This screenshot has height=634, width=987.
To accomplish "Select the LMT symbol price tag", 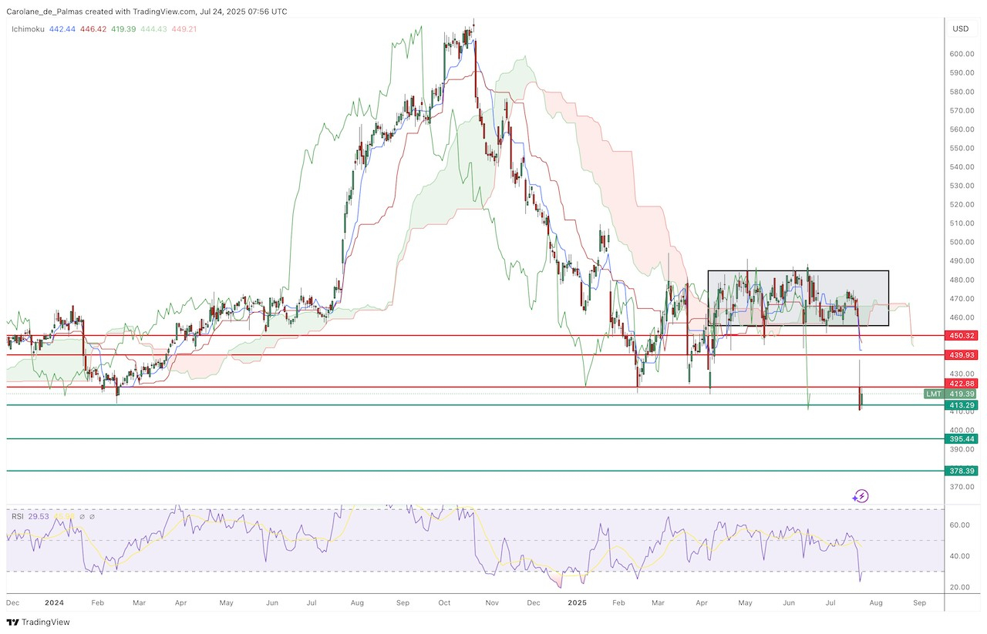I will tap(934, 394).
